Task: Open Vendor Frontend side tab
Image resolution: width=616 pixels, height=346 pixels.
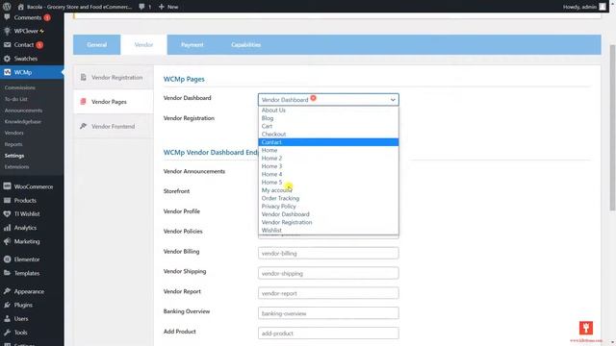Action: pos(114,126)
